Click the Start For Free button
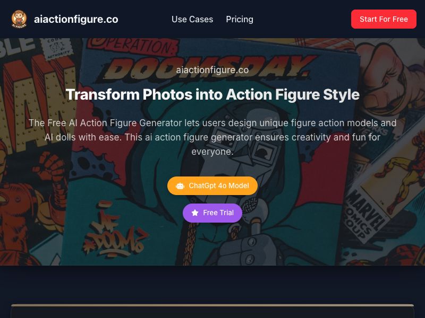Image resolution: width=425 pixels, height=318 pixels. click(x=384, y=19)
